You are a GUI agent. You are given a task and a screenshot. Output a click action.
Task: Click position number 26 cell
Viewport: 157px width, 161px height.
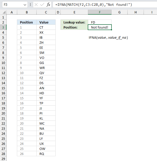pyautogui.click(x=27, y=154)
